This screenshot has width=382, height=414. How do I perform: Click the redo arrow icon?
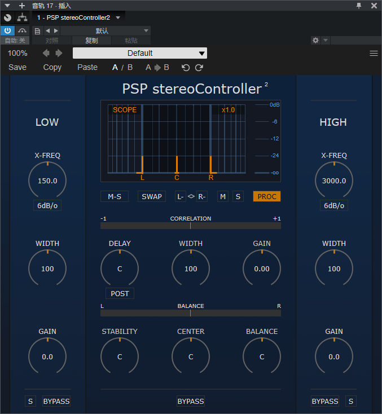[199, 68]
